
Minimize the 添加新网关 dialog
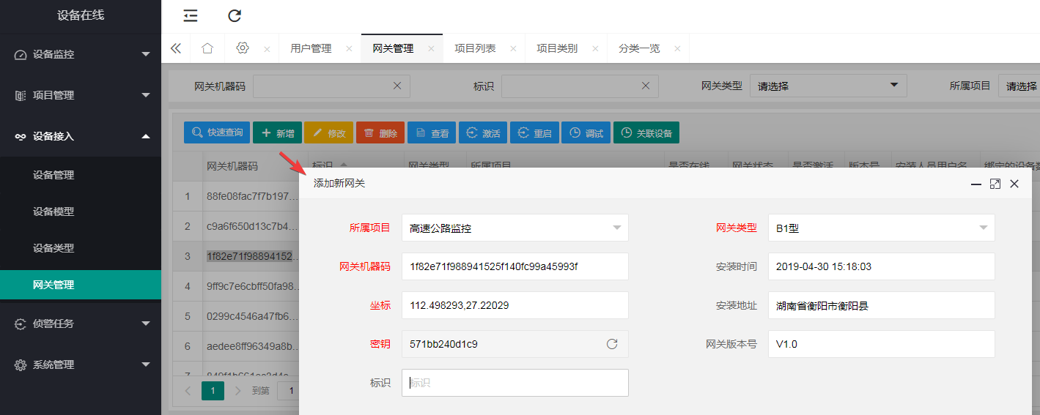point(976,184)
